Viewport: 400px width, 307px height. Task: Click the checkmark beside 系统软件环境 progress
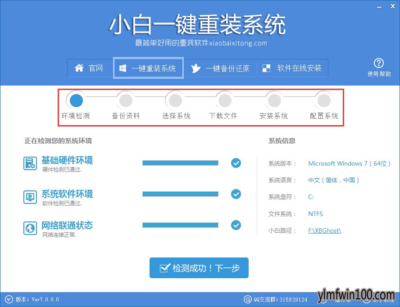(x=236, y=194)
